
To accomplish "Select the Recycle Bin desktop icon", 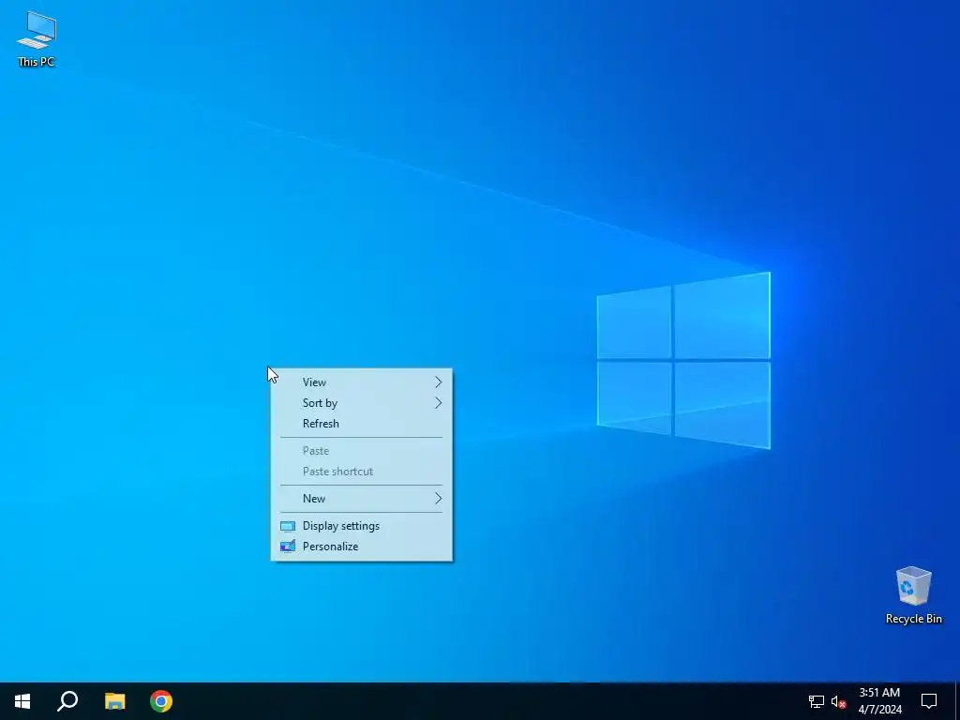I will [913, 595].
